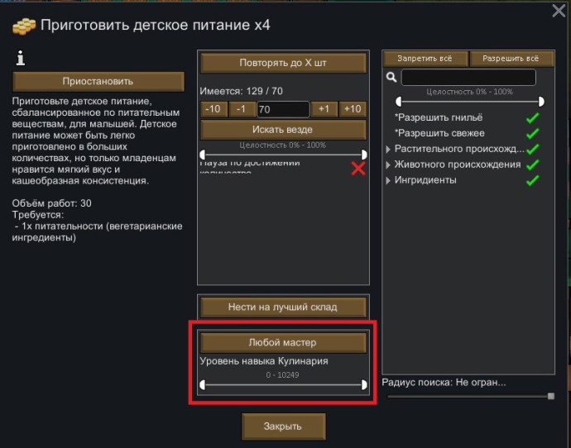This screenshot has height=448, width=571.
Task: Open "Повторять до X шт" repeat mode menu
Action: click(x=283, y=64)
